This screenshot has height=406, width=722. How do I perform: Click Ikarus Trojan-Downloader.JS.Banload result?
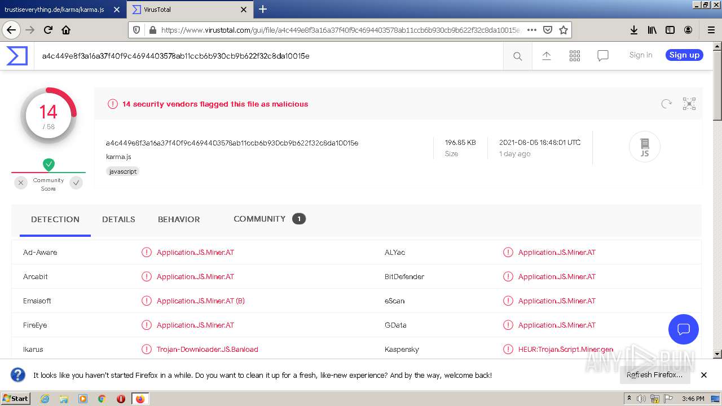click(208, 349)
